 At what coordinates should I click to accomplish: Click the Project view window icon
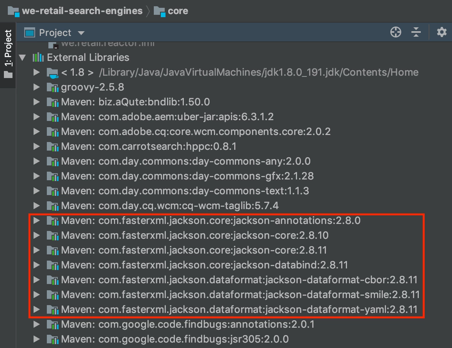pyautogui.click(x=29, y=32)
